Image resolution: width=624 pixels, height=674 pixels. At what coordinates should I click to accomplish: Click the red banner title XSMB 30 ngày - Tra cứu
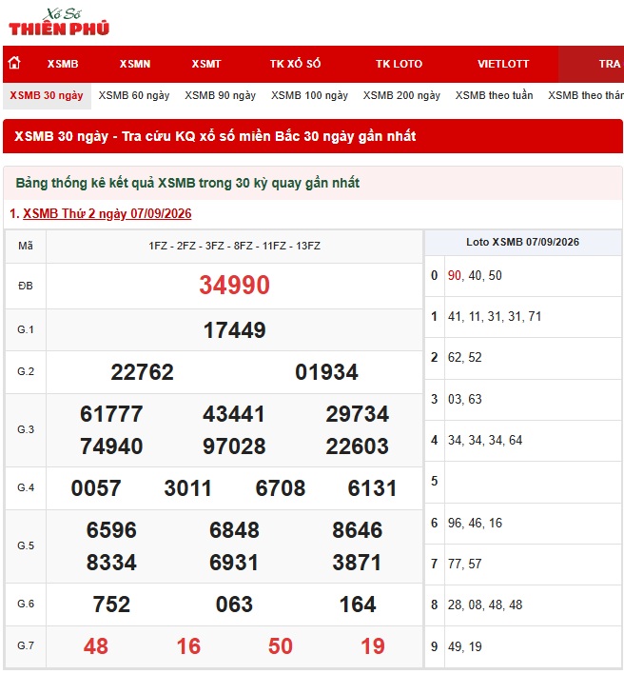coord(215,136)
